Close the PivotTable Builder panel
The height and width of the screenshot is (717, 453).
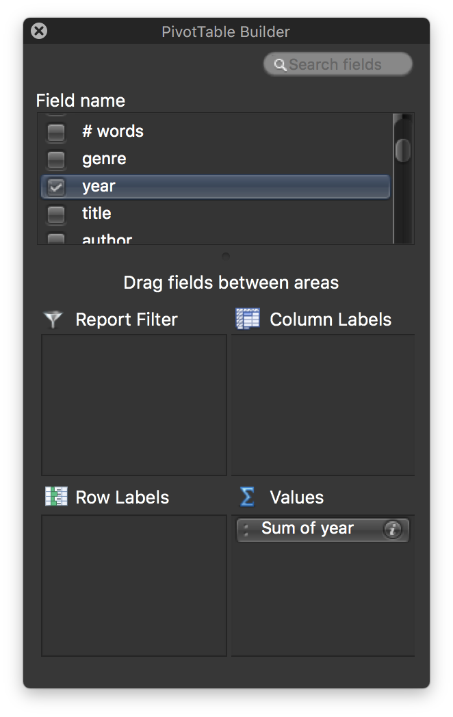(39, 31)
